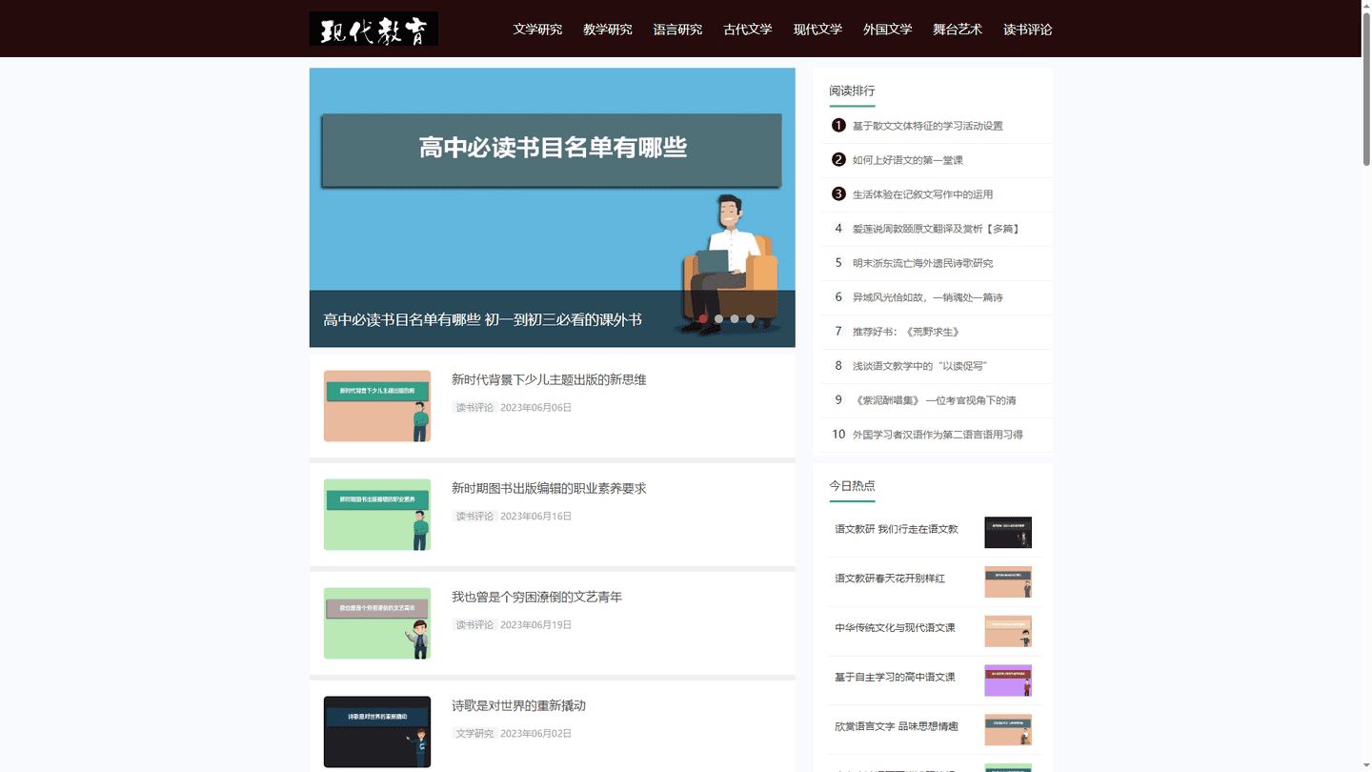1372x772 pixels.
Task: Click thumbnail beside 语文教研 我们行走在语文教
Action: [x=1008, y=533]
